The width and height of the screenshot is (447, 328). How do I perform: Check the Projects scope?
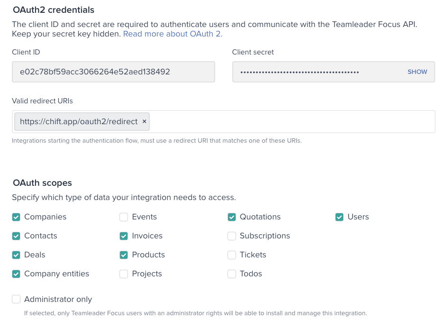[x=124, y=274]
